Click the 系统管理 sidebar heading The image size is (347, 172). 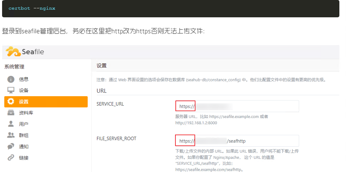coord(14,67)
